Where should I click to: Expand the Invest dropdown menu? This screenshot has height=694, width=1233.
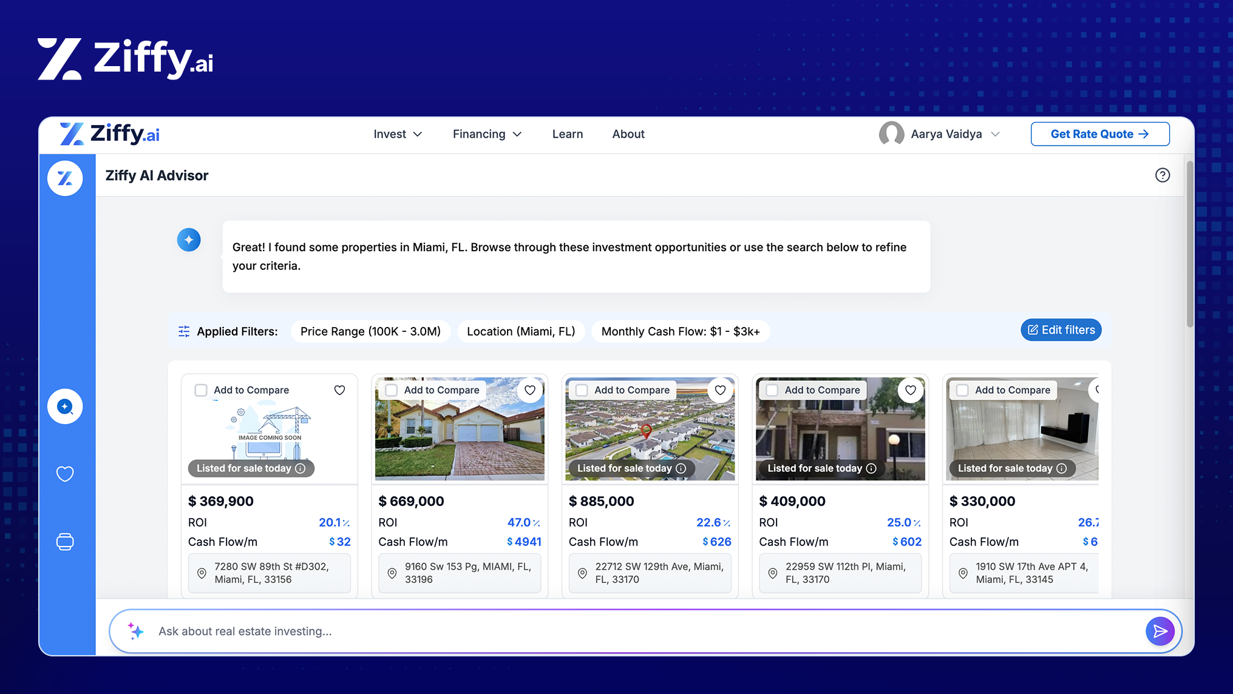point(398,134)
